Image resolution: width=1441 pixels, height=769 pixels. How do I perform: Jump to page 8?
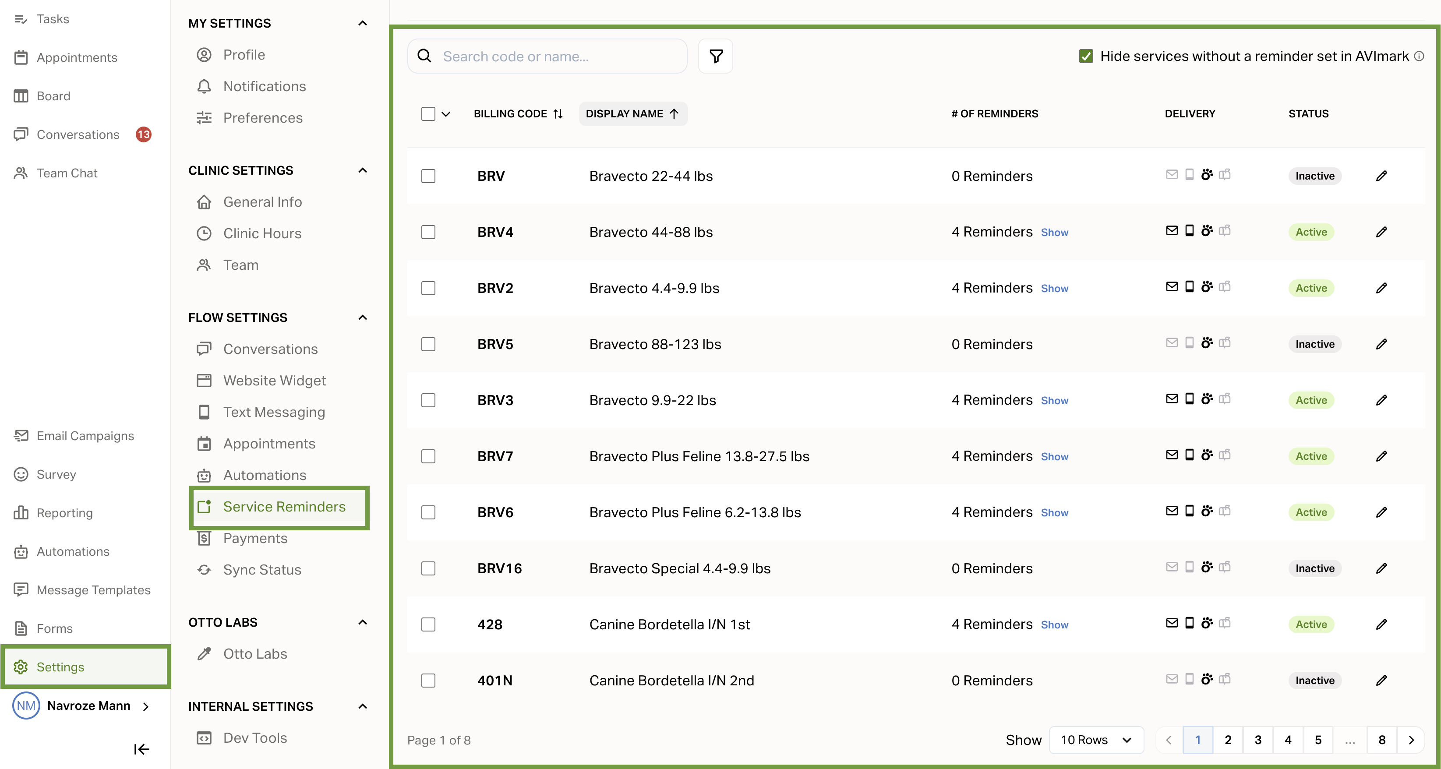click(1382, 740)
